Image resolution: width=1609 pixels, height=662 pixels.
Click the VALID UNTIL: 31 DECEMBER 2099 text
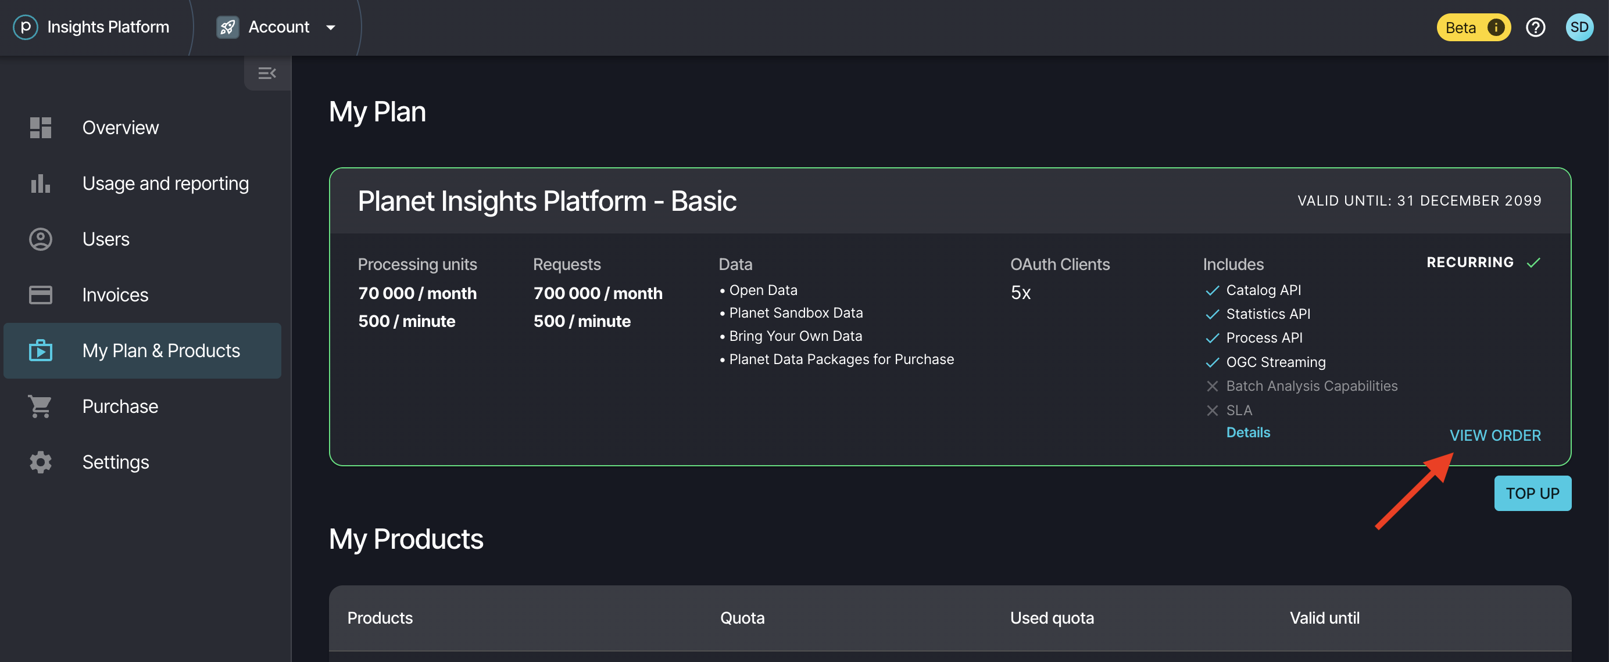[1419, 201]
